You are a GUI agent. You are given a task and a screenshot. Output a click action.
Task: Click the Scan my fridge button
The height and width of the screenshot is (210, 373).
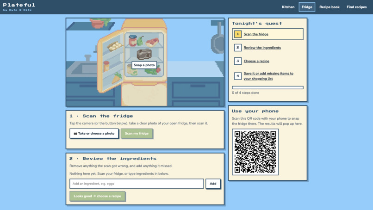coord(137,133)
